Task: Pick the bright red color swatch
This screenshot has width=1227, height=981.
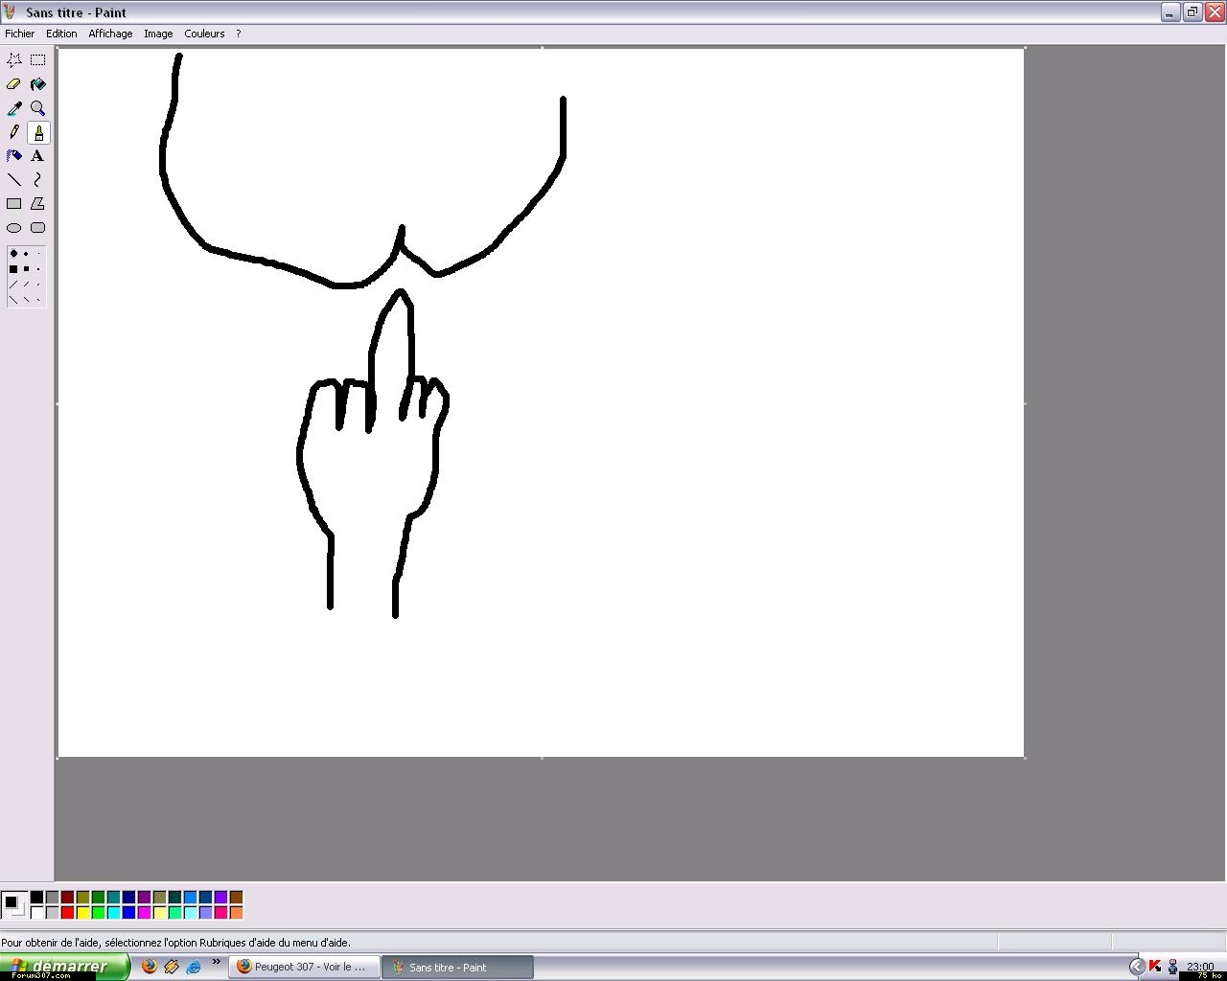Action: click(68, 913)
